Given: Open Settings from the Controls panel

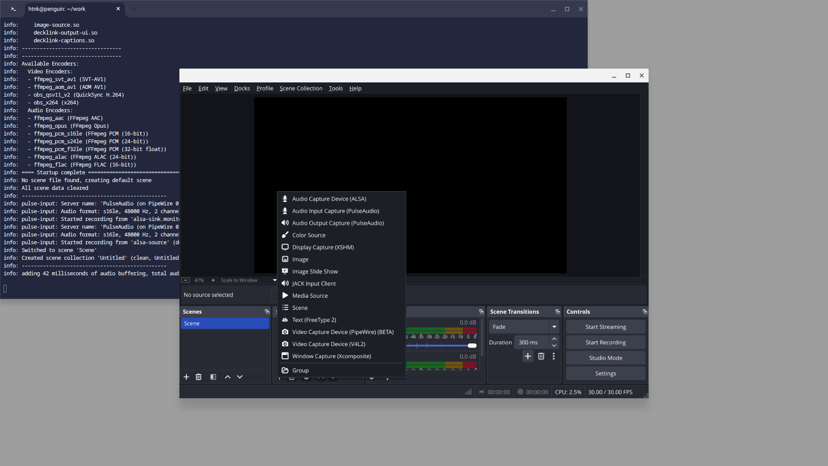Looking at the screenshot, I should point(605,373).
